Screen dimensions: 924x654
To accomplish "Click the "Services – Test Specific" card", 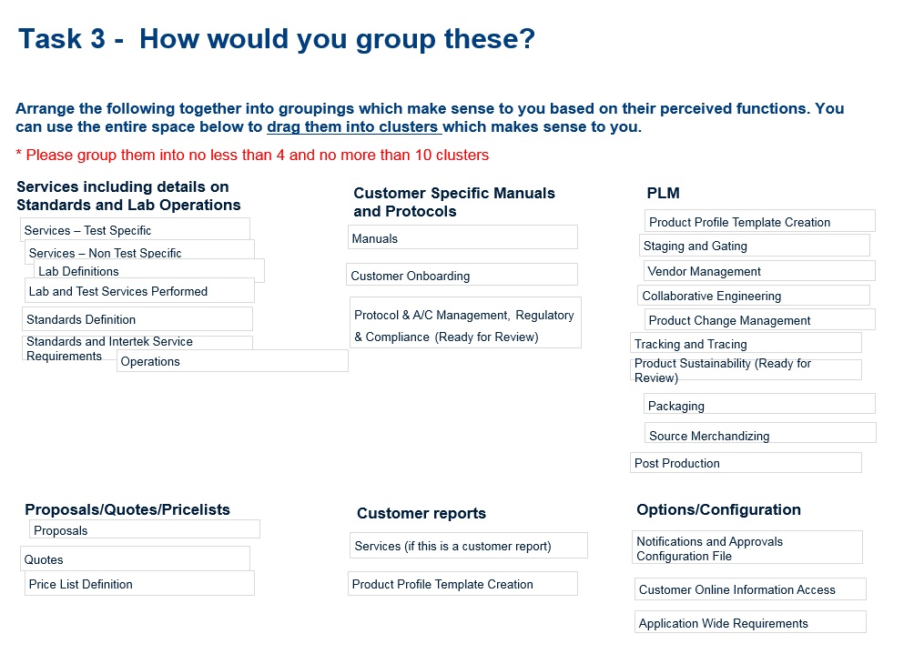I will pyautogui.click(x=135, y=230).
